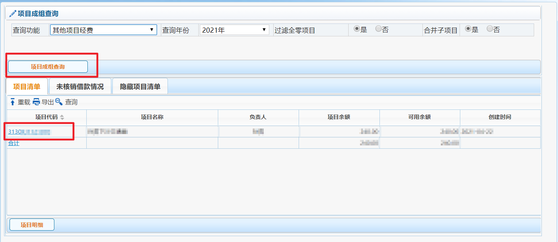Screen dimensions: 558x242
Task: Select 否 for 合并子项目
Action: [490, 29]
